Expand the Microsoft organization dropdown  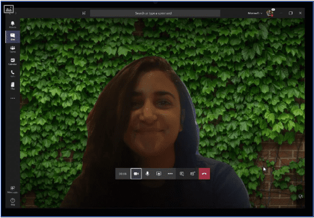[x=255, y=13]
